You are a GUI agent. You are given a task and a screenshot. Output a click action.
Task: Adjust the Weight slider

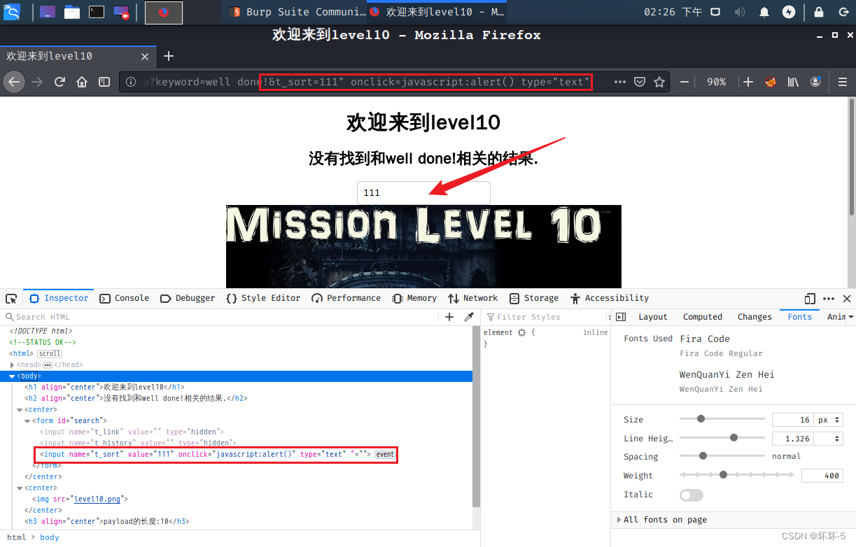pos(736,475)
